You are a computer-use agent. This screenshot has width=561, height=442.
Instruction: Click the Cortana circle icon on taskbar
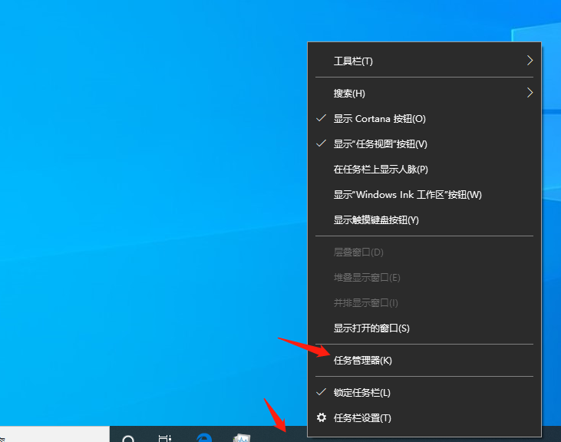coord(128,439)
